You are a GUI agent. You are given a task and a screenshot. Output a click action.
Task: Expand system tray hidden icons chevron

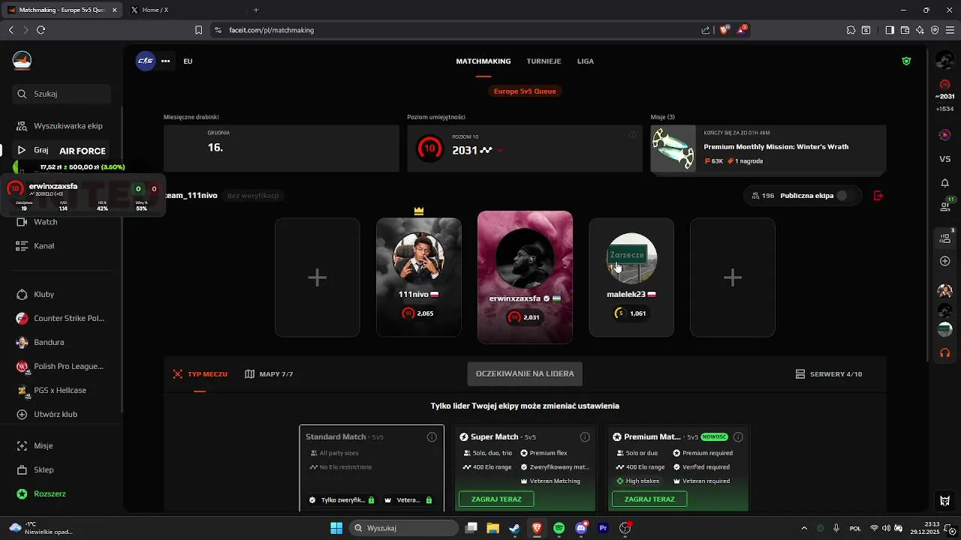point(804,528)
